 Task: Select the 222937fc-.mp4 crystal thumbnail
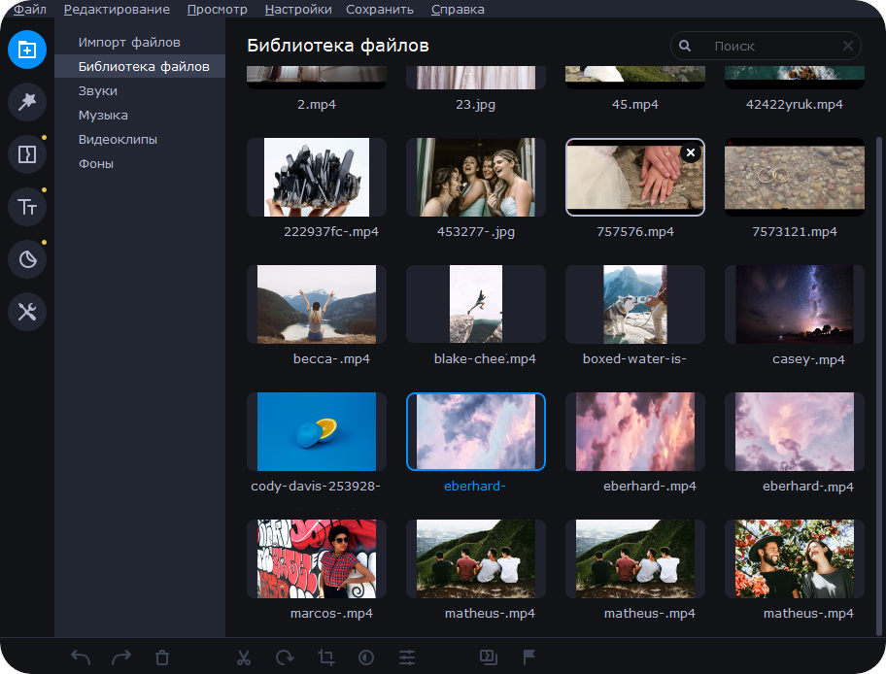317,178
